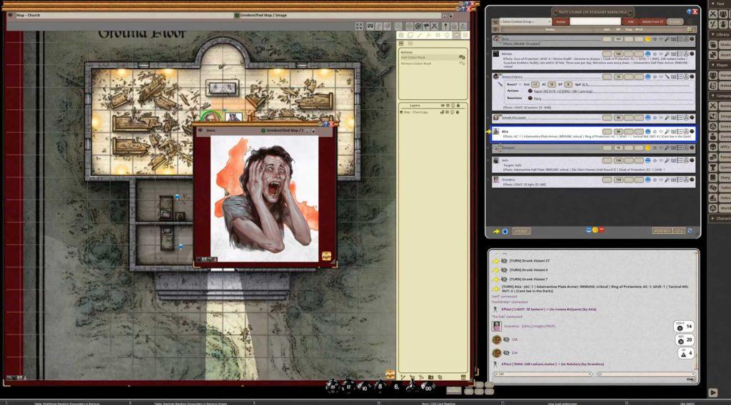The width and height of the screenshot is (731, 405).
Task: Click the crossed-swords icon in map toolbar
Action: click(435, 26)
